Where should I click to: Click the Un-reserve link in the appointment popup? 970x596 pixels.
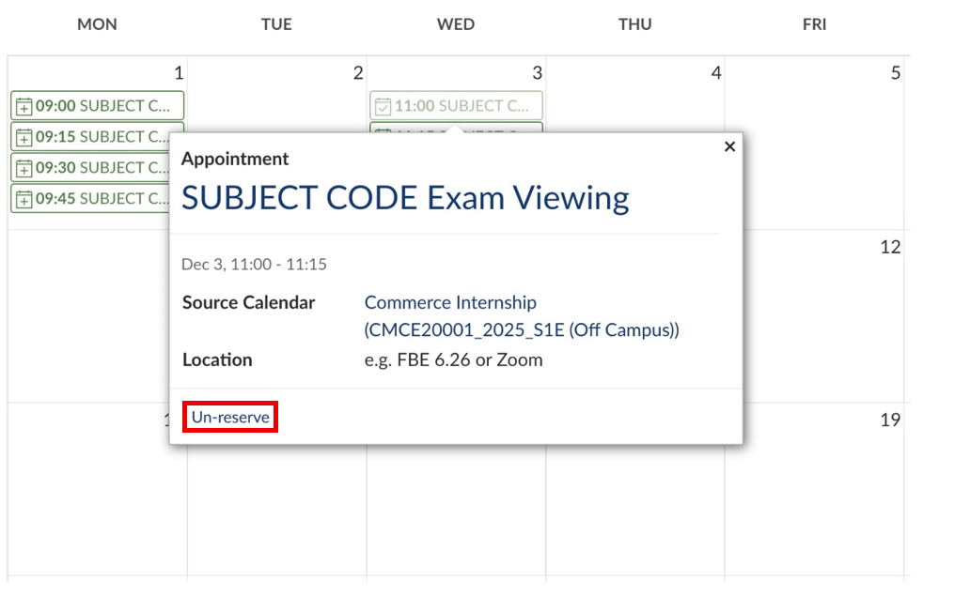point(230,417)
